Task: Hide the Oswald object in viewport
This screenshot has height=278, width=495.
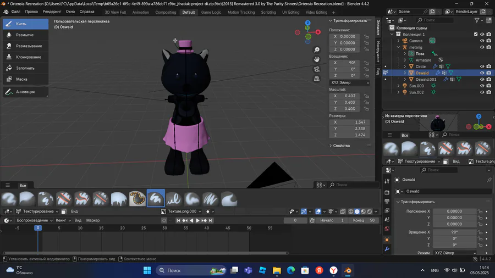Action: coord(482,73)
